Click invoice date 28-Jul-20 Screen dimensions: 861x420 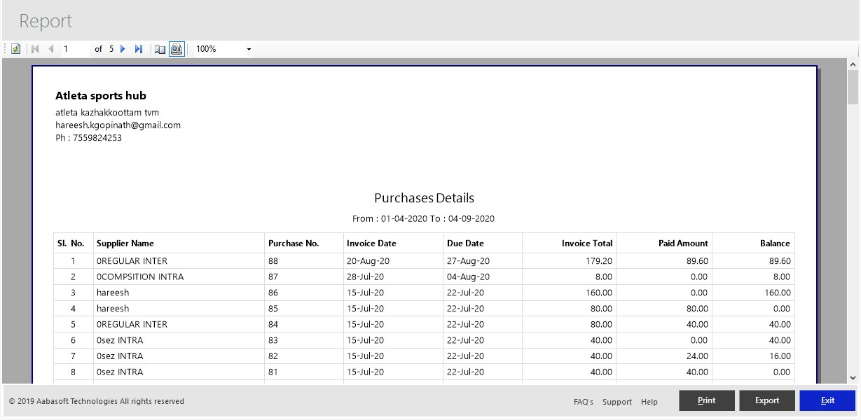coord(365,277)
